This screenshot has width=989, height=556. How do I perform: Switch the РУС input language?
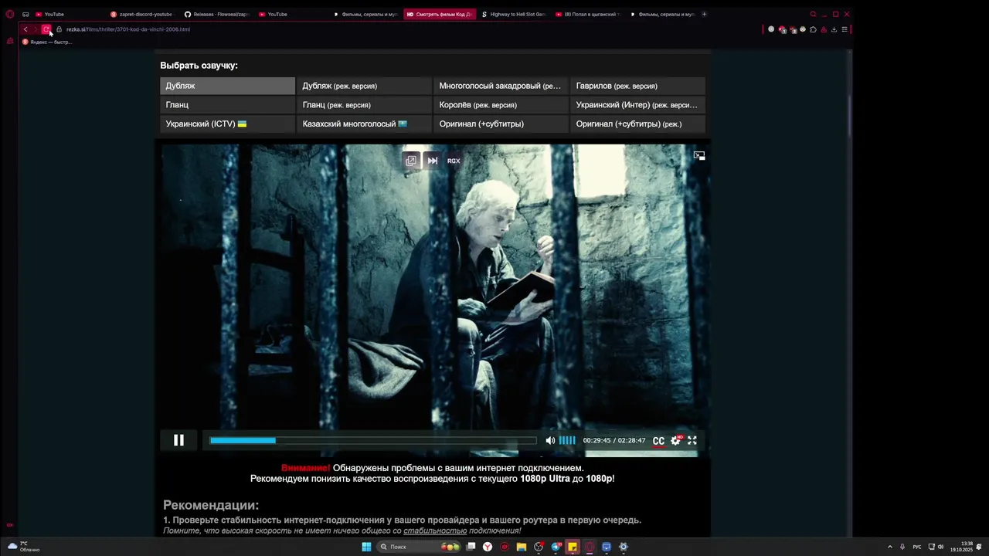tap(917, 547)
